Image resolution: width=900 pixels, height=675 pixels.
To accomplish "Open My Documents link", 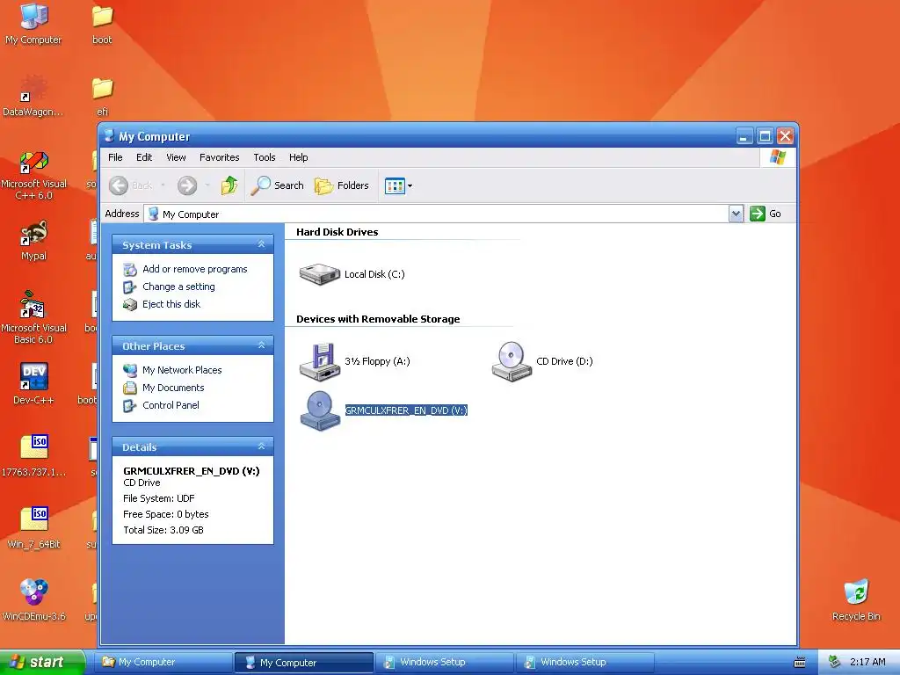I will [173, 388].
